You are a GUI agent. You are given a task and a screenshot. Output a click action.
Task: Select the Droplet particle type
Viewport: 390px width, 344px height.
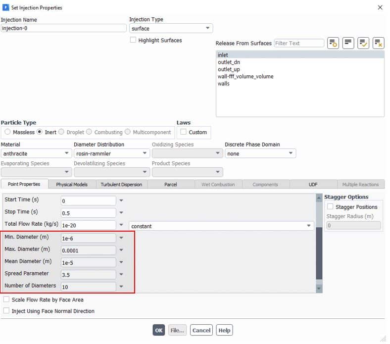click(62, 132)
